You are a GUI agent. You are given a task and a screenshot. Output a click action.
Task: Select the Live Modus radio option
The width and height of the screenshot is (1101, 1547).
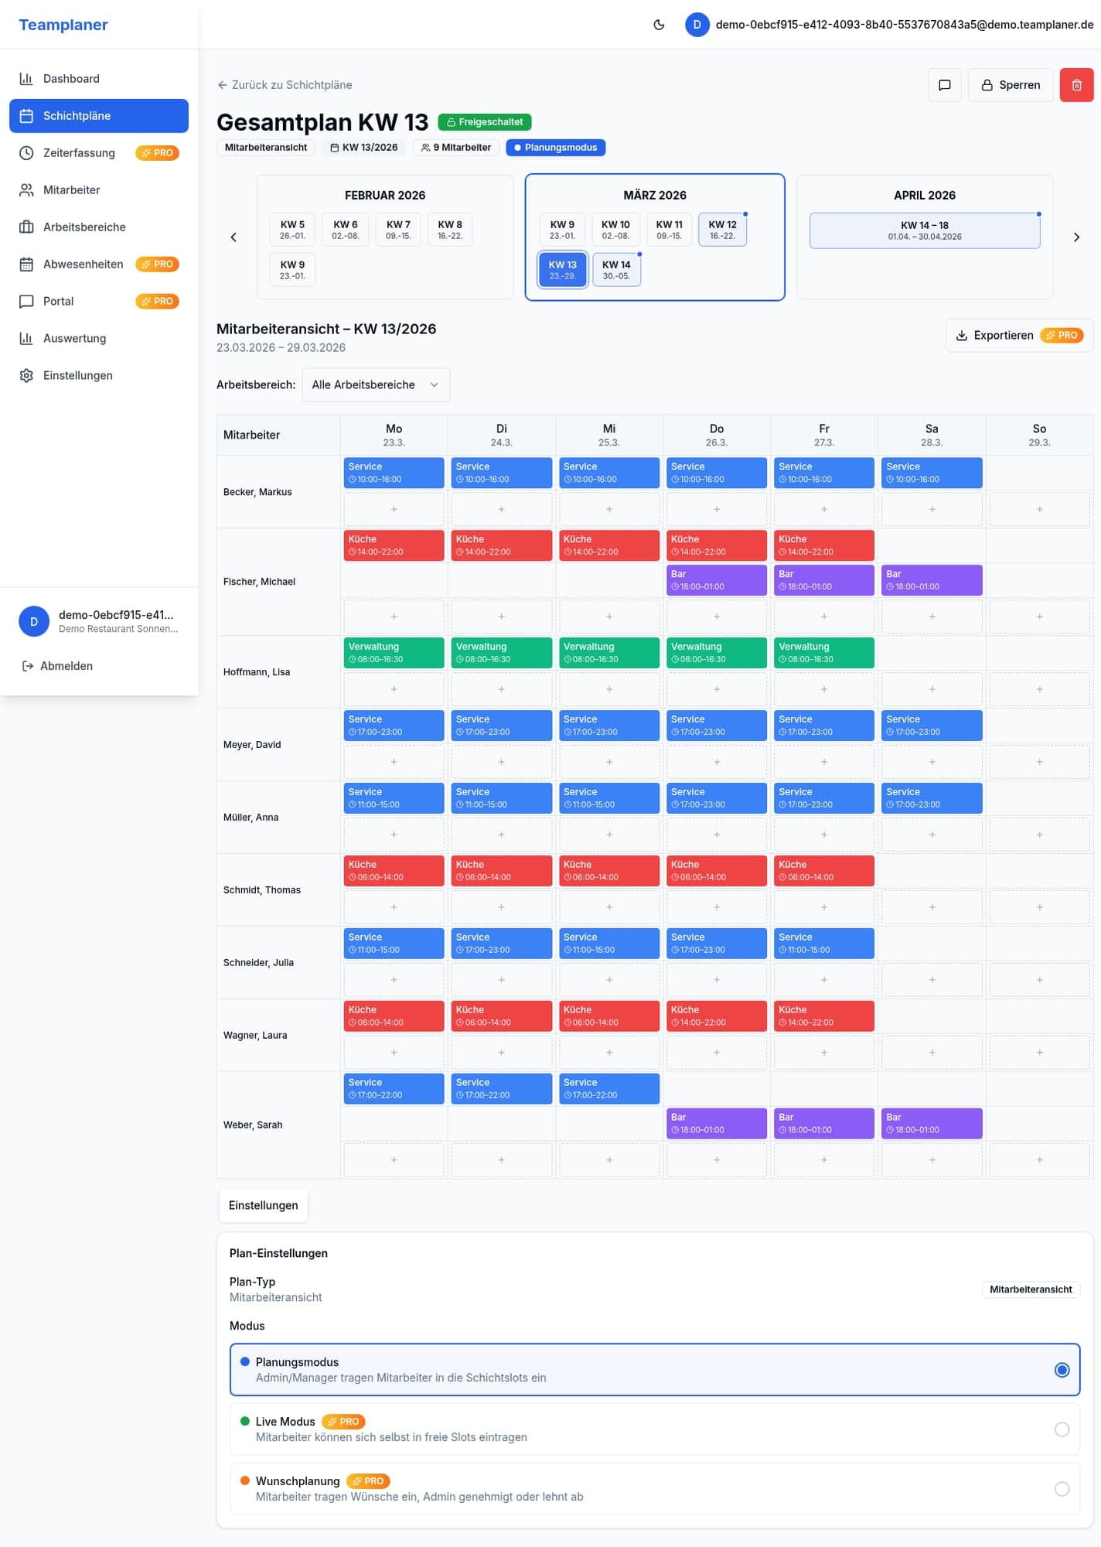1062,1429
